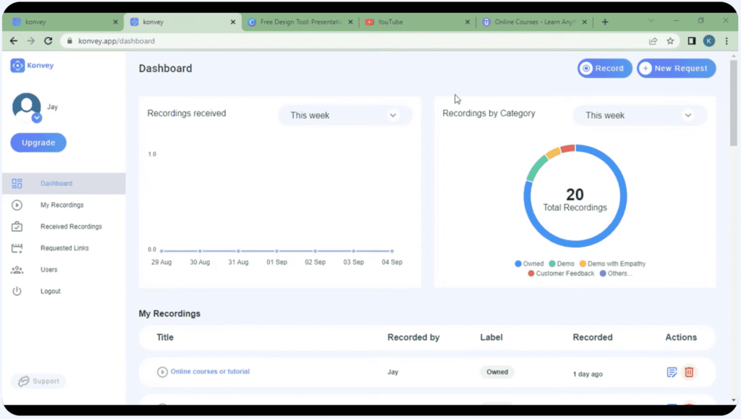741x419 pixels.
Task: Open My Recordings in the sidebar
Action: click(x=62, y=206)
